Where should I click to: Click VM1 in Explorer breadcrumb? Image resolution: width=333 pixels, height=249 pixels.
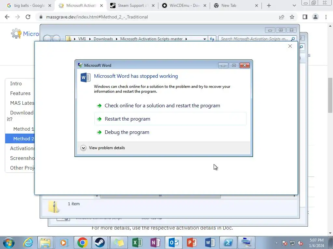coord(82,39)
